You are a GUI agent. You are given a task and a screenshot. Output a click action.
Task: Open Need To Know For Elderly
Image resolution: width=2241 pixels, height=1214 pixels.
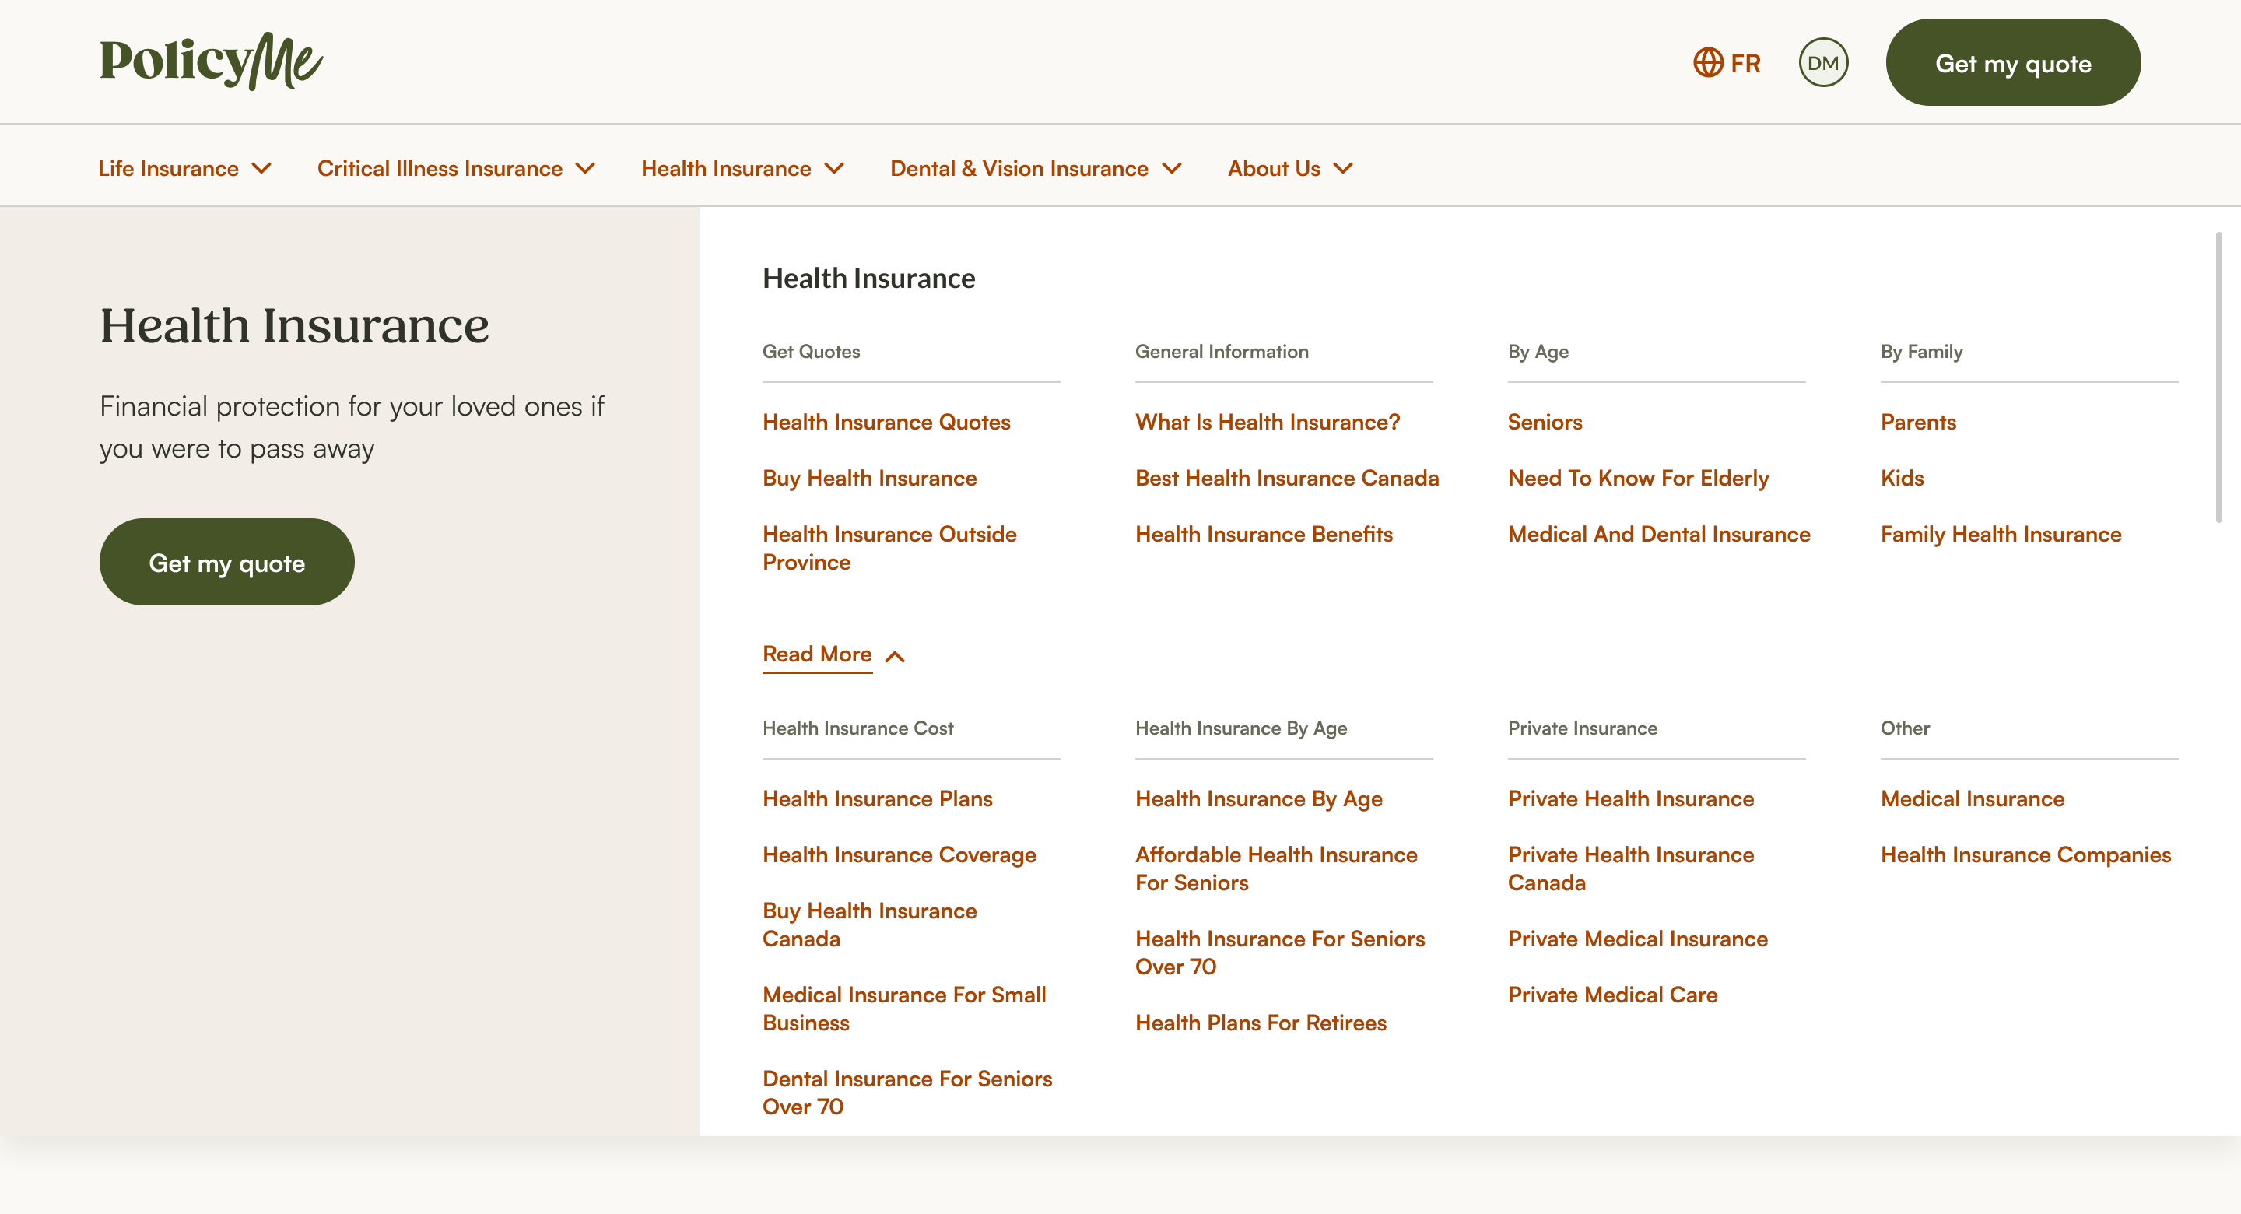[1638, 478]
